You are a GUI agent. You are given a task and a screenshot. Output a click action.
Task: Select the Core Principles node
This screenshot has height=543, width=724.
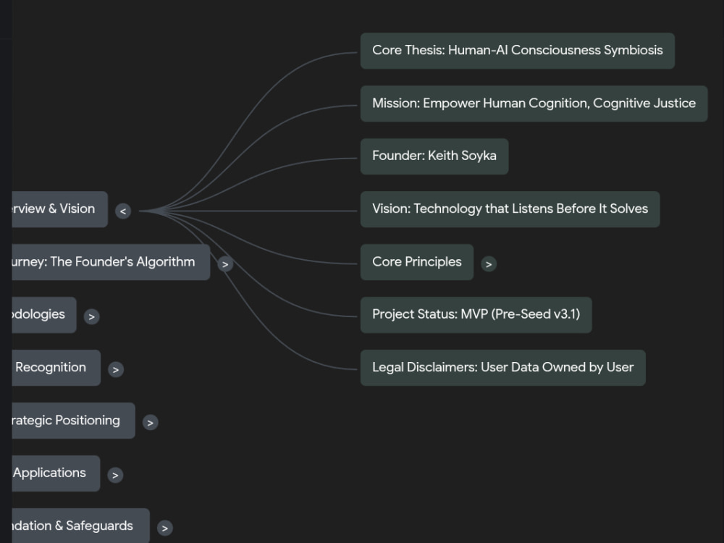pyautogui.click(x=417, y=262)
